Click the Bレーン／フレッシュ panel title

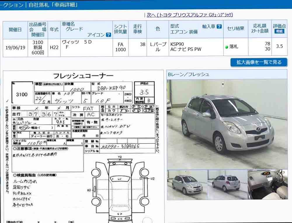pyautogui.click(x=188, y=74)
